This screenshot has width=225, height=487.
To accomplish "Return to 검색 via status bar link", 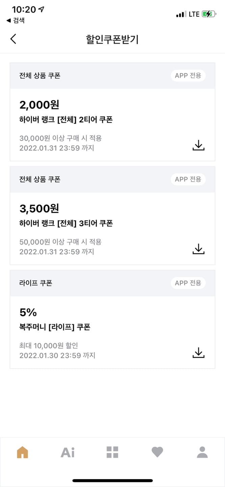I will tap(16, 21).
